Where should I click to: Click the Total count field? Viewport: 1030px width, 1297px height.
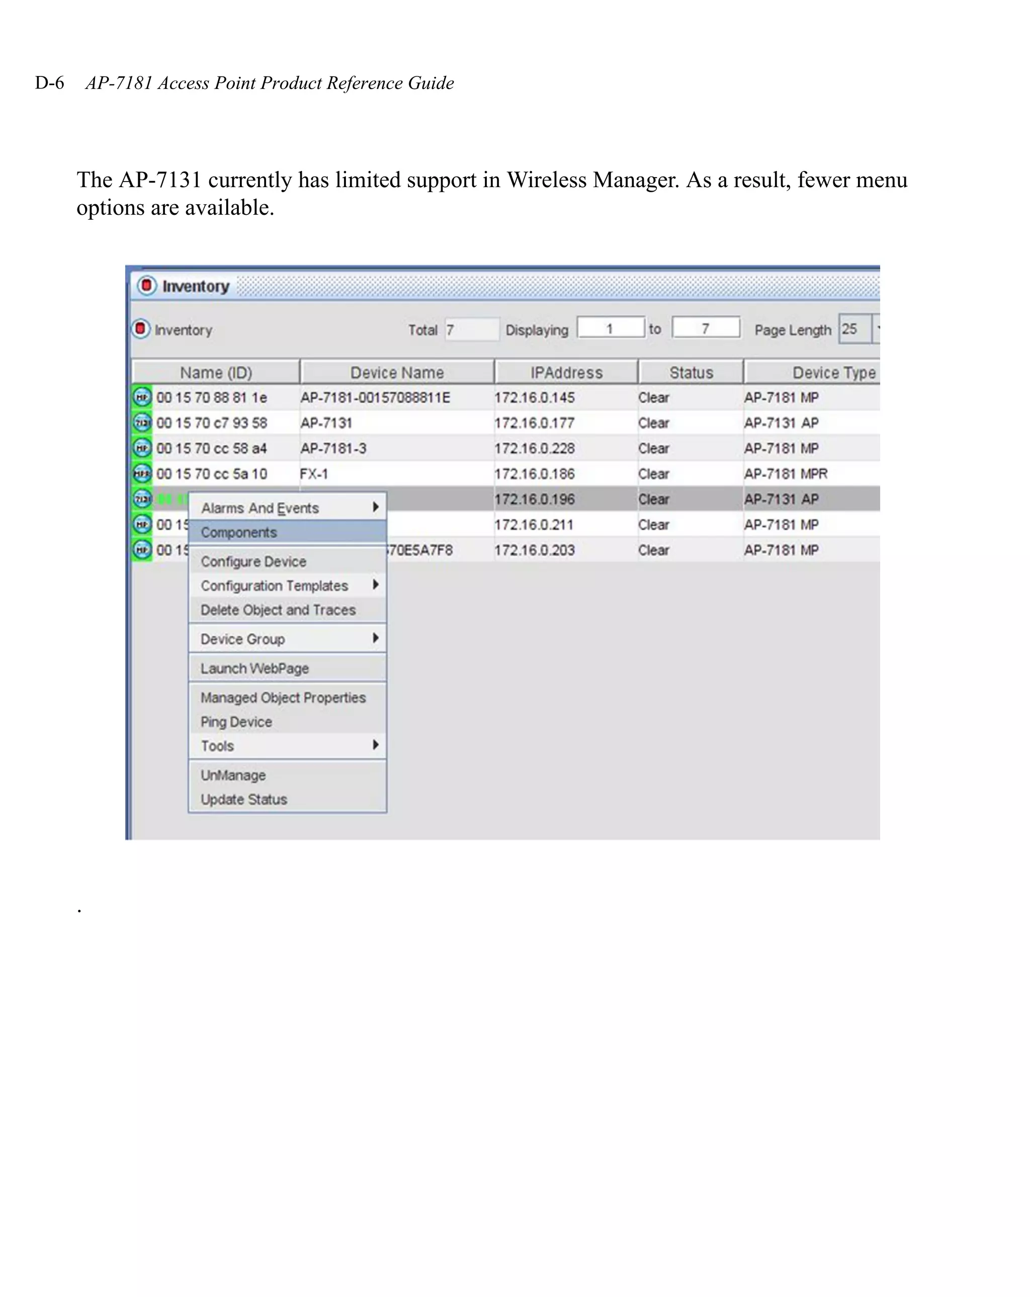coord(472,329)
